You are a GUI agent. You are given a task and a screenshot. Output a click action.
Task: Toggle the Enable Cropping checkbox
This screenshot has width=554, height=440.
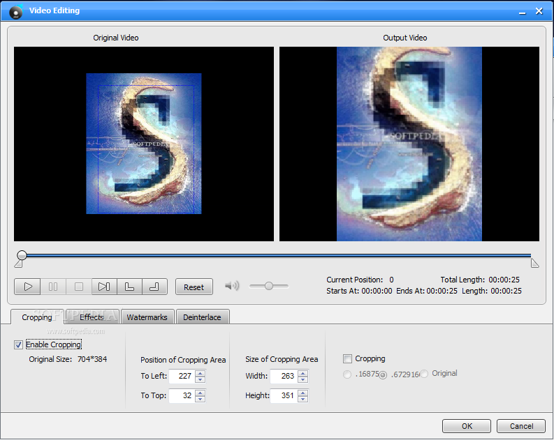pos(18,344)
